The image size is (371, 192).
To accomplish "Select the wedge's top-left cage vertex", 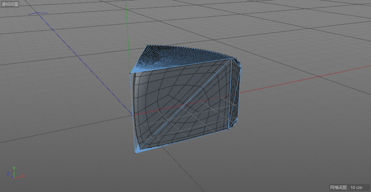I will (130, 73).
